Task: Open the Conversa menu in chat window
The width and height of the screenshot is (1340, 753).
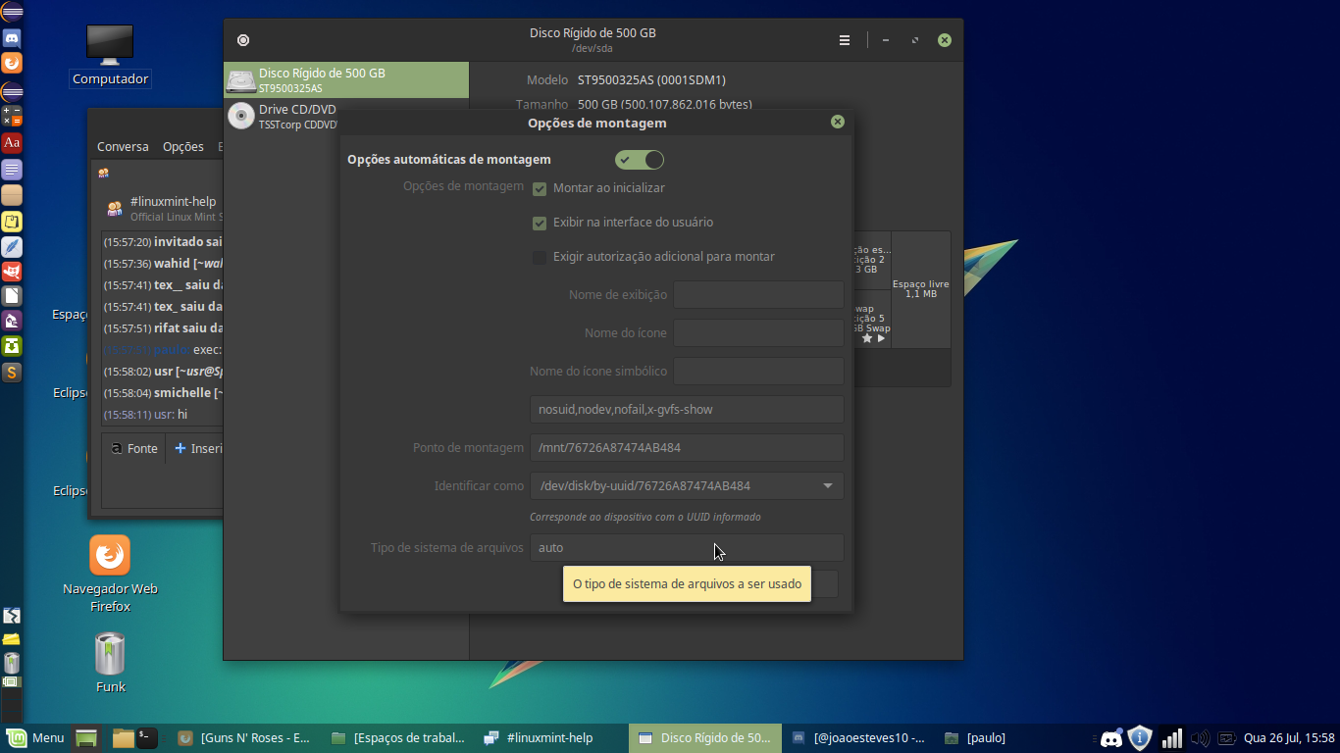Action: (123, 147)
